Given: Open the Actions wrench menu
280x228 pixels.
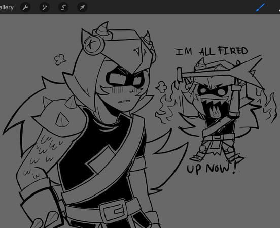Looking at the screenshot, I should point(25,7).
